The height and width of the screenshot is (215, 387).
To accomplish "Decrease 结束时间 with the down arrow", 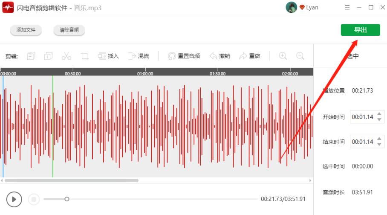I will [x=379, y=144].
